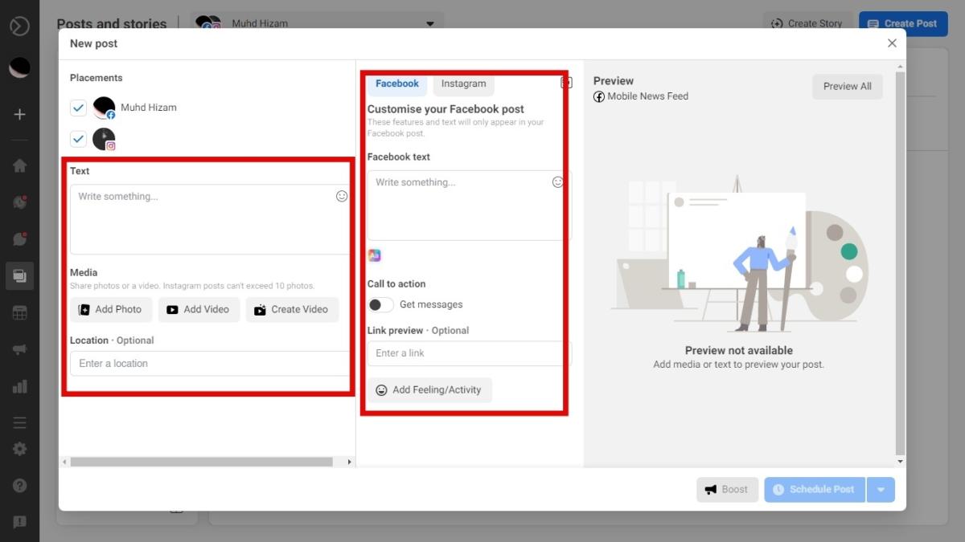This screenshot has width=965, height=542.
Task: Click the Schedule Post button
Action: tap(815, 490)
